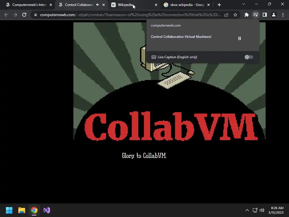Toggle the media controls panel button
Viewport: 289px width, 217px height.
click(255, 15)
